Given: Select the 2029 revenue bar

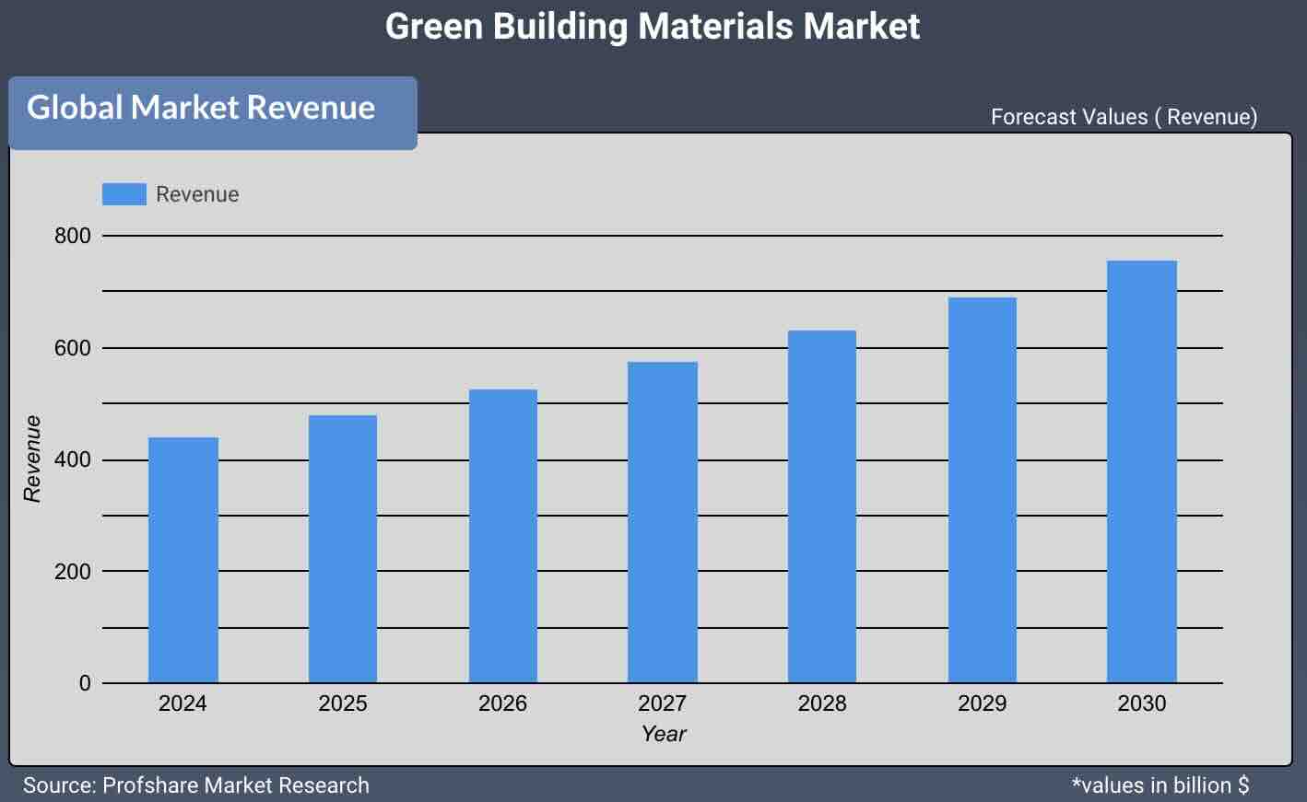Looking at the screenshot, I should 983,490.
